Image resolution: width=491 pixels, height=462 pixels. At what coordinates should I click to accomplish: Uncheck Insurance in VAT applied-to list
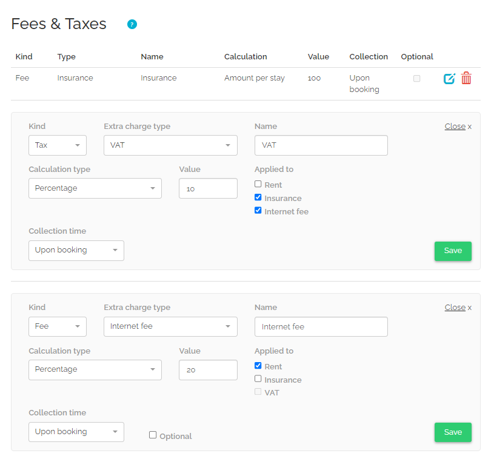point(258,197)
